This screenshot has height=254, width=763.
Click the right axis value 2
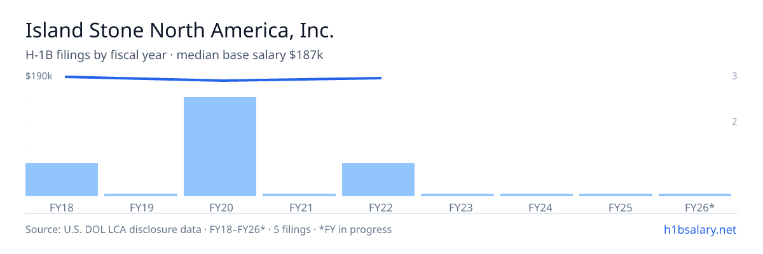click(734, 121)
